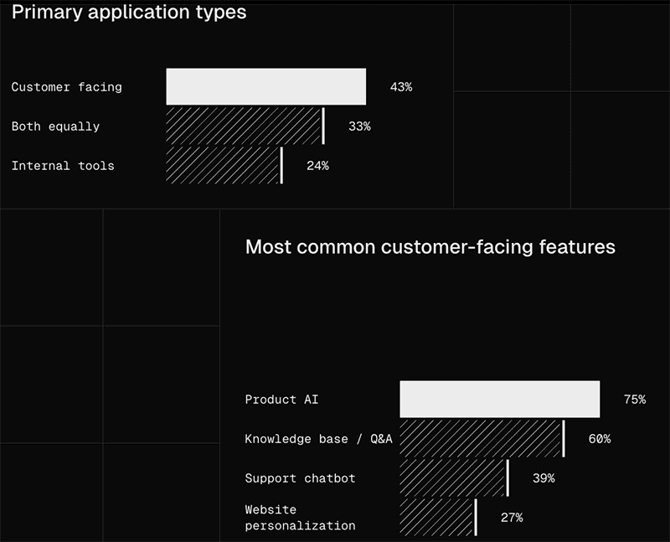
Task: Click the Customer facing row label
Action: (x=67, y=87)
